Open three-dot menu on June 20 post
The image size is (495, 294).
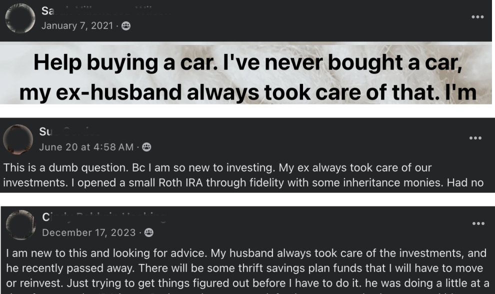coord(475,138)
